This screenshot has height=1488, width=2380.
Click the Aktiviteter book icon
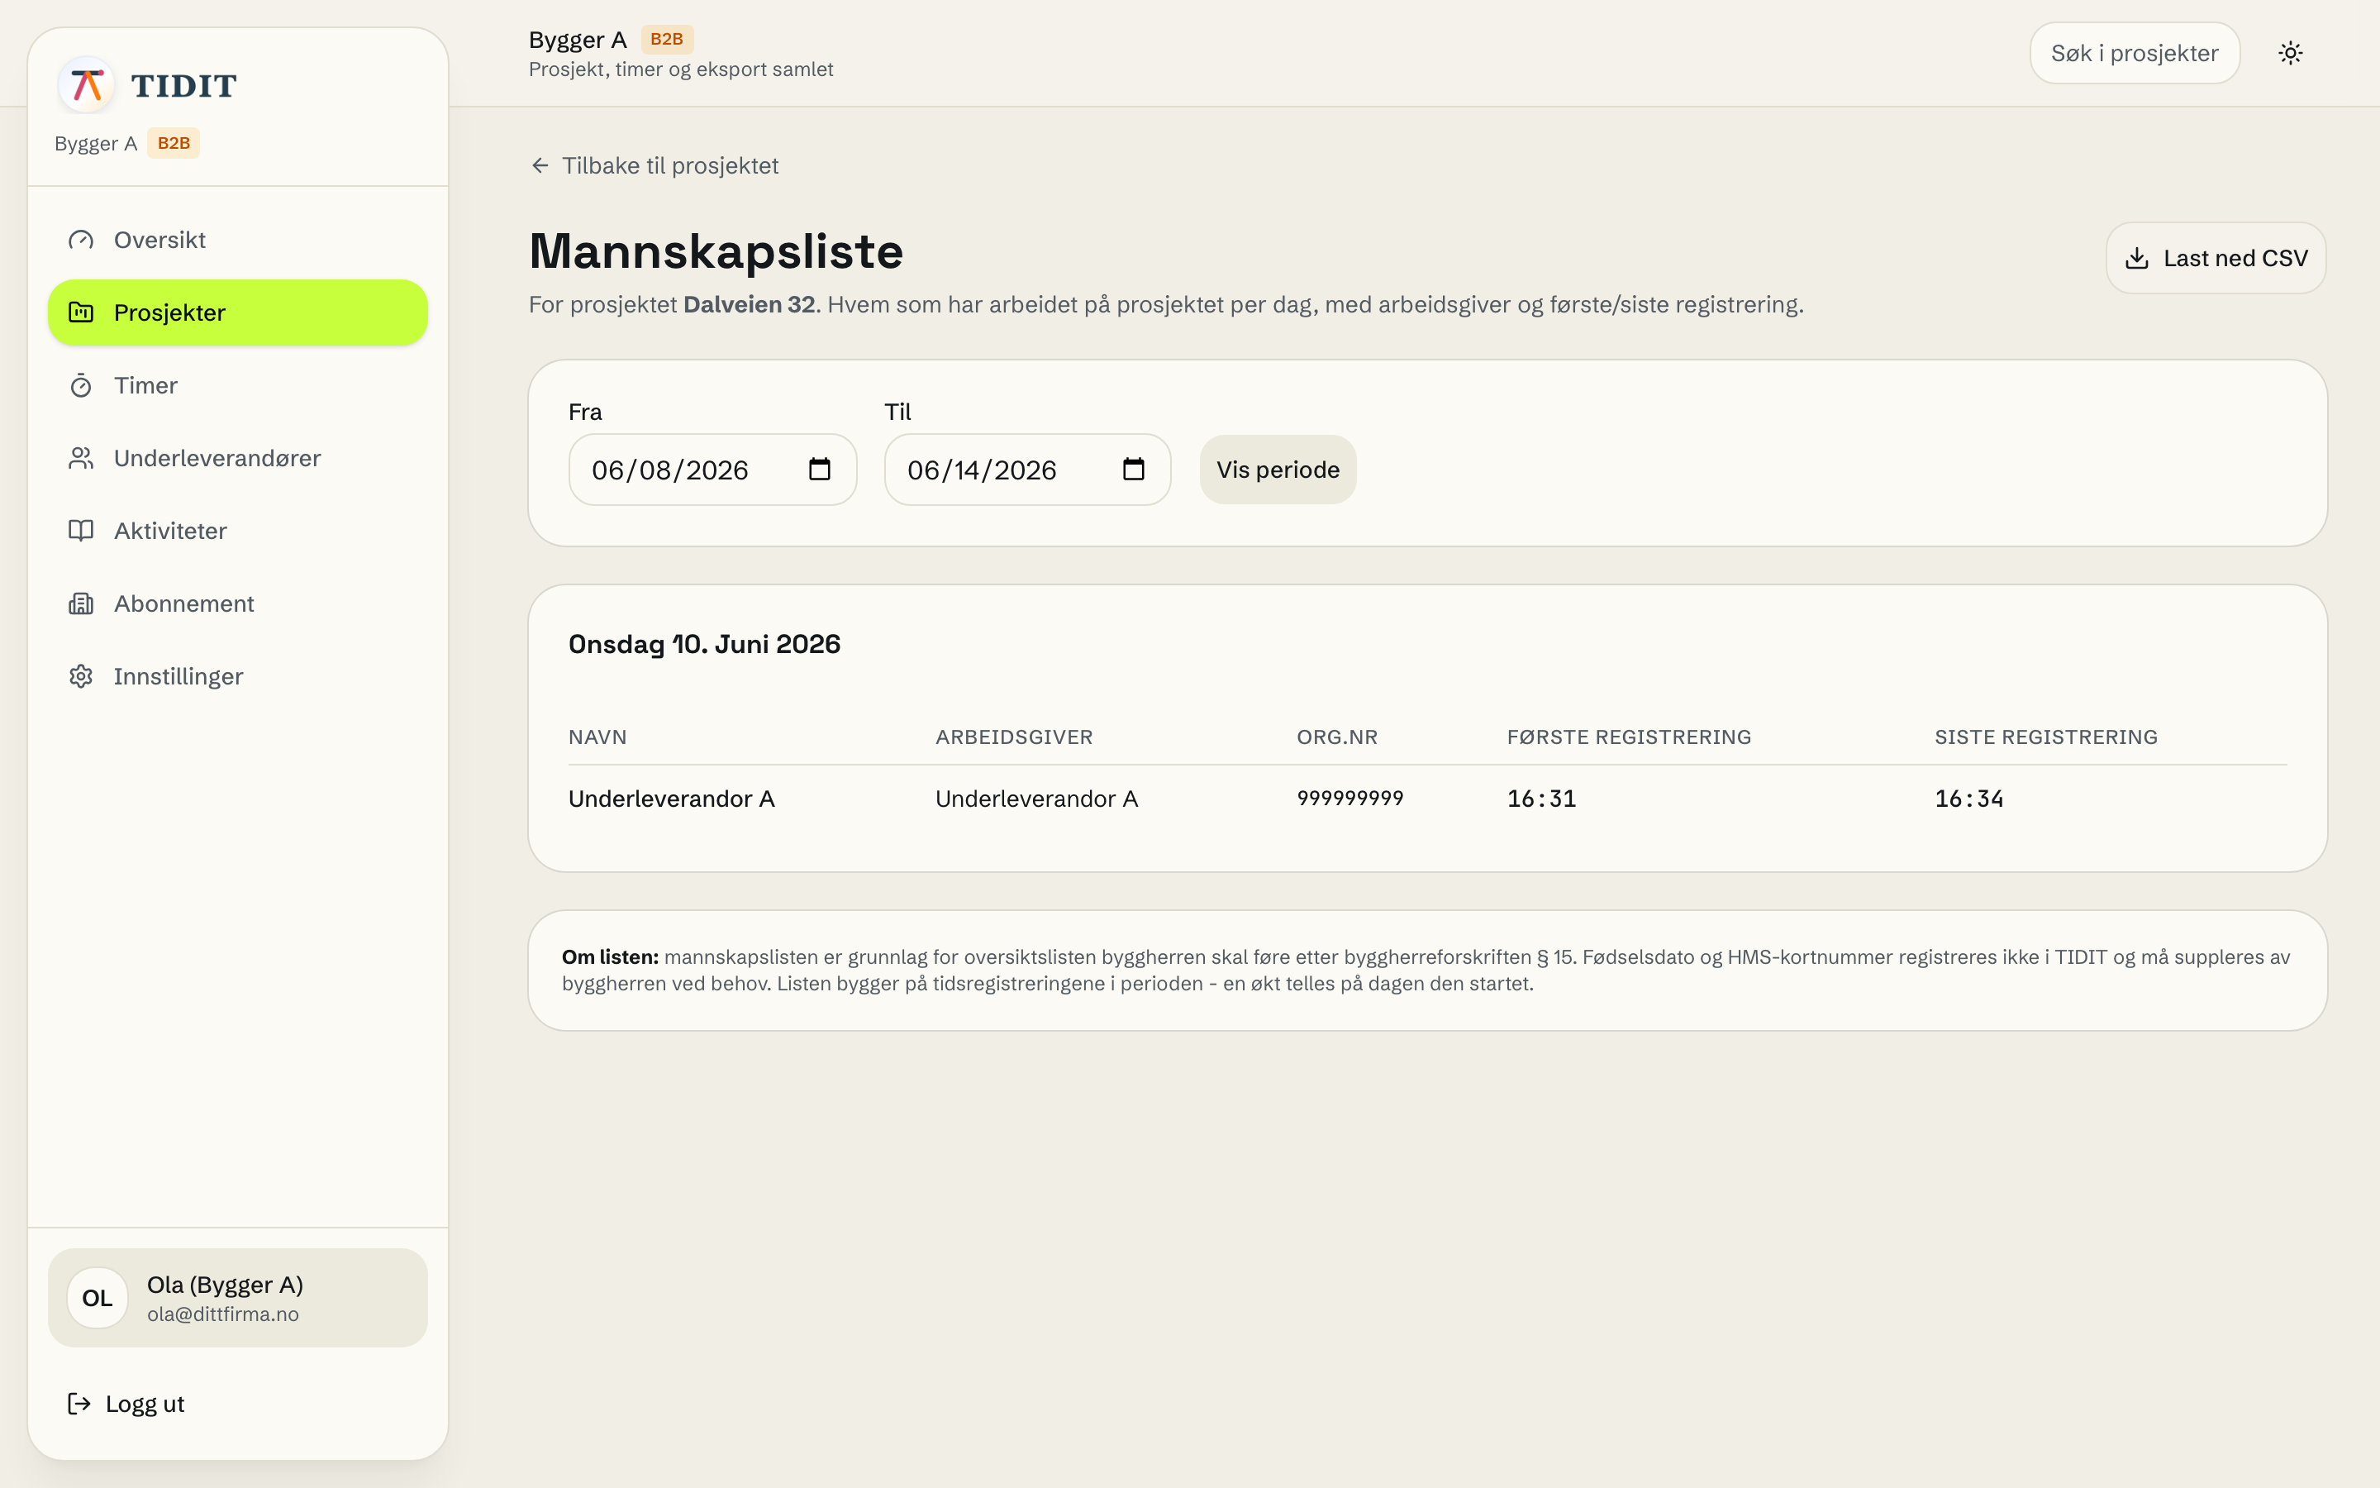point(81,532)
